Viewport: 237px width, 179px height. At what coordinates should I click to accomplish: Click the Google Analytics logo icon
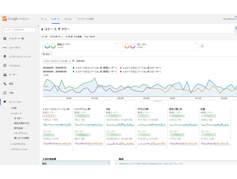5,18
